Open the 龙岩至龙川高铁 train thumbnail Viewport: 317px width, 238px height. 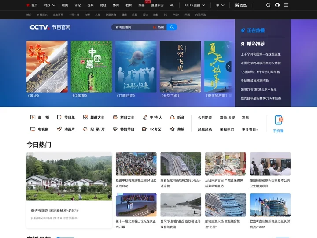pyautogui.click(x=181, y=164)
